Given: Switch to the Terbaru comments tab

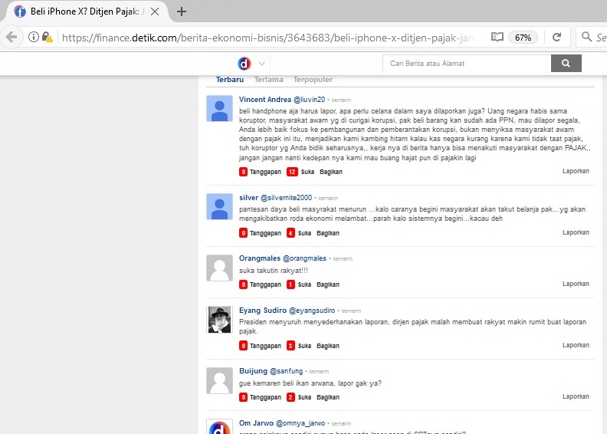Looking at the screenshot, I should point(230,80).
